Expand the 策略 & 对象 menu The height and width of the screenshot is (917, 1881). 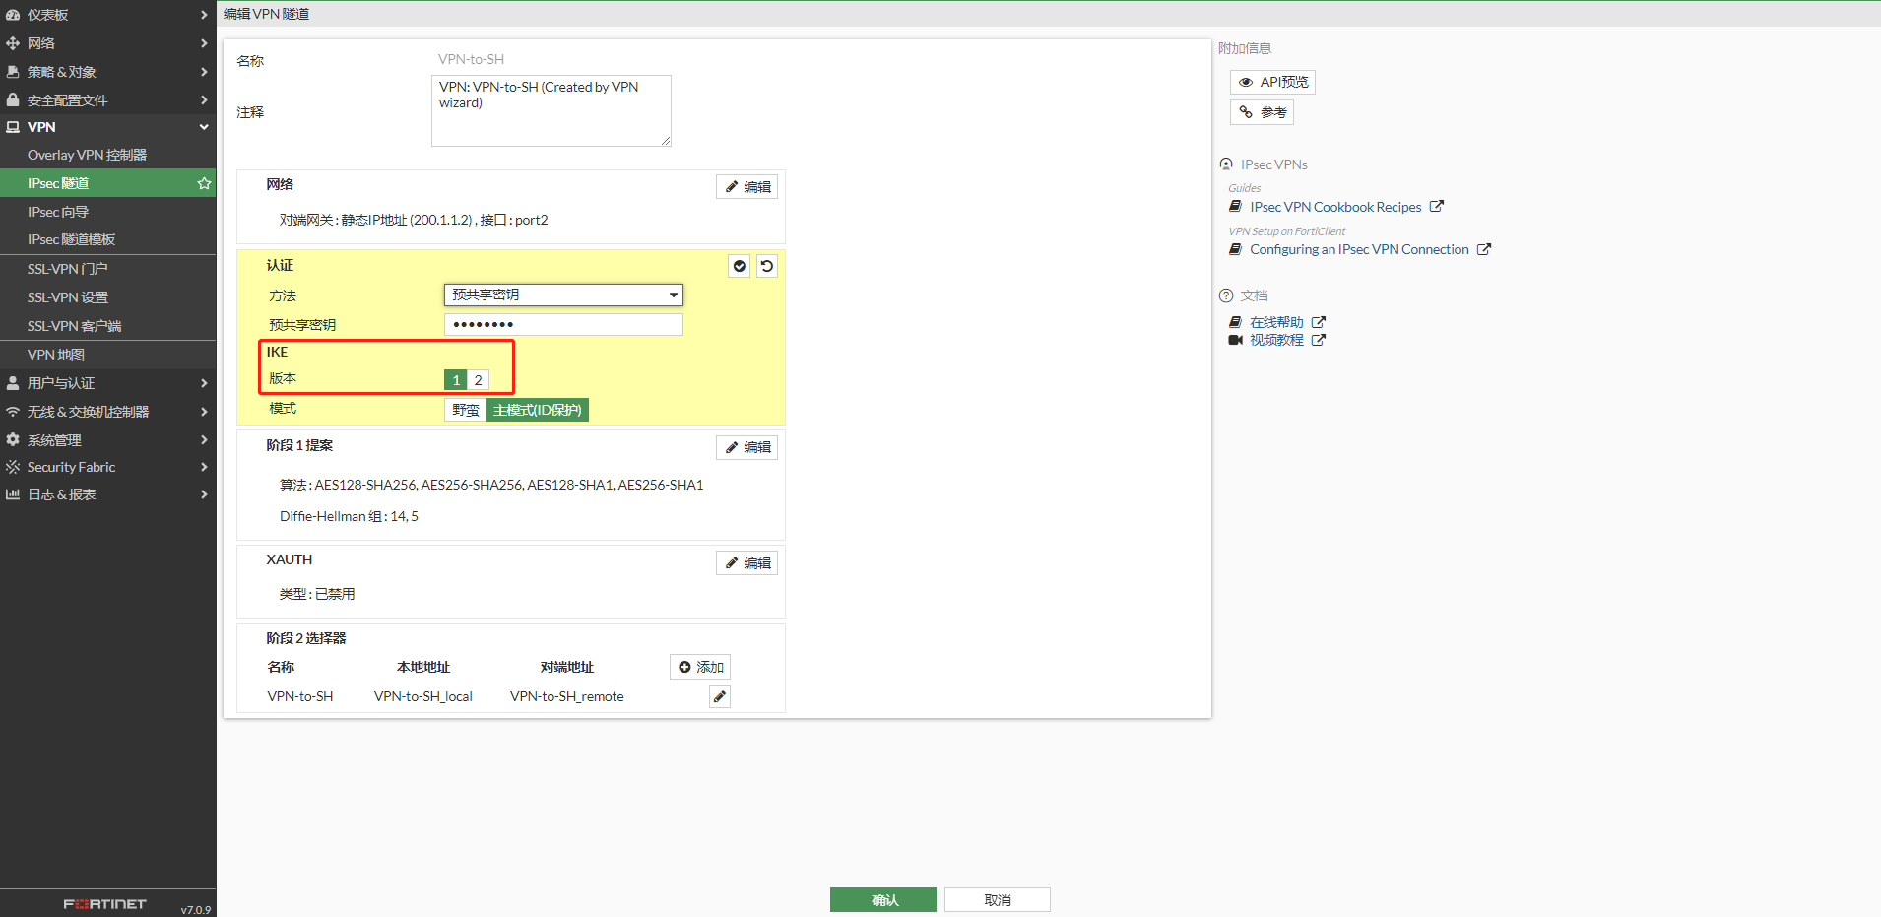[x=107, y=72]
